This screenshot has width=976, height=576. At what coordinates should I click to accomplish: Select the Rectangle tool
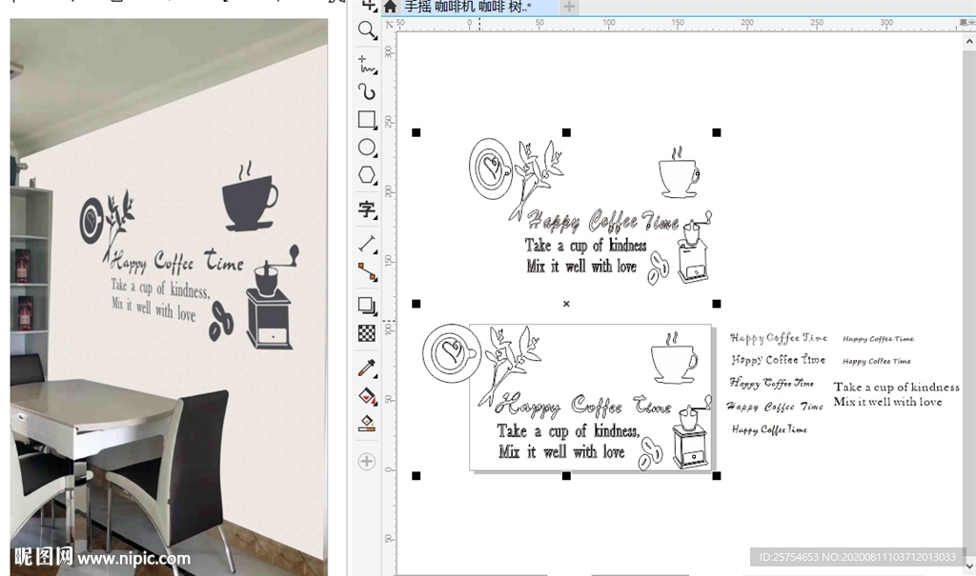click(x=367, y=120)
